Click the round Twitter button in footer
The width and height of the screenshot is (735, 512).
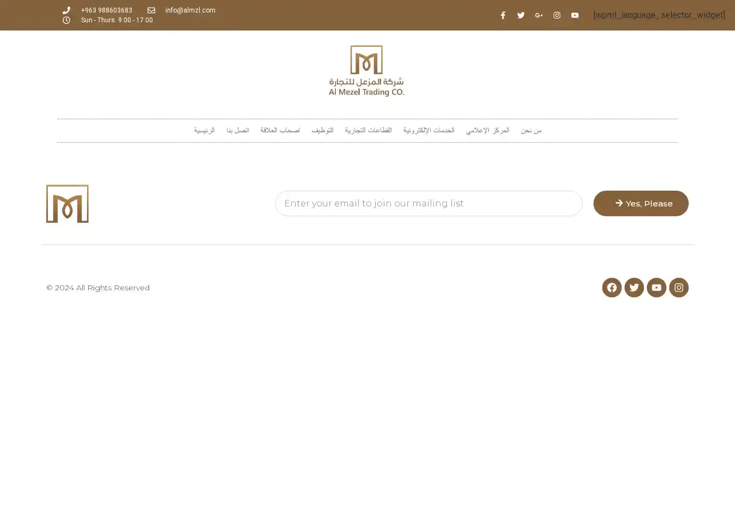pyautogui.click(x=634, y=288)
